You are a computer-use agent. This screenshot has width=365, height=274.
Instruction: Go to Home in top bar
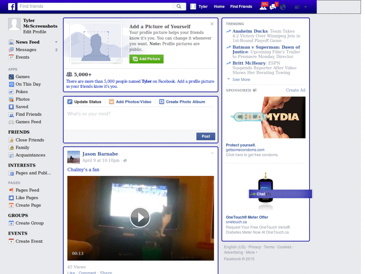[219, 6]
